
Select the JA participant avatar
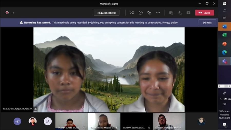click(x=47, y=121)
